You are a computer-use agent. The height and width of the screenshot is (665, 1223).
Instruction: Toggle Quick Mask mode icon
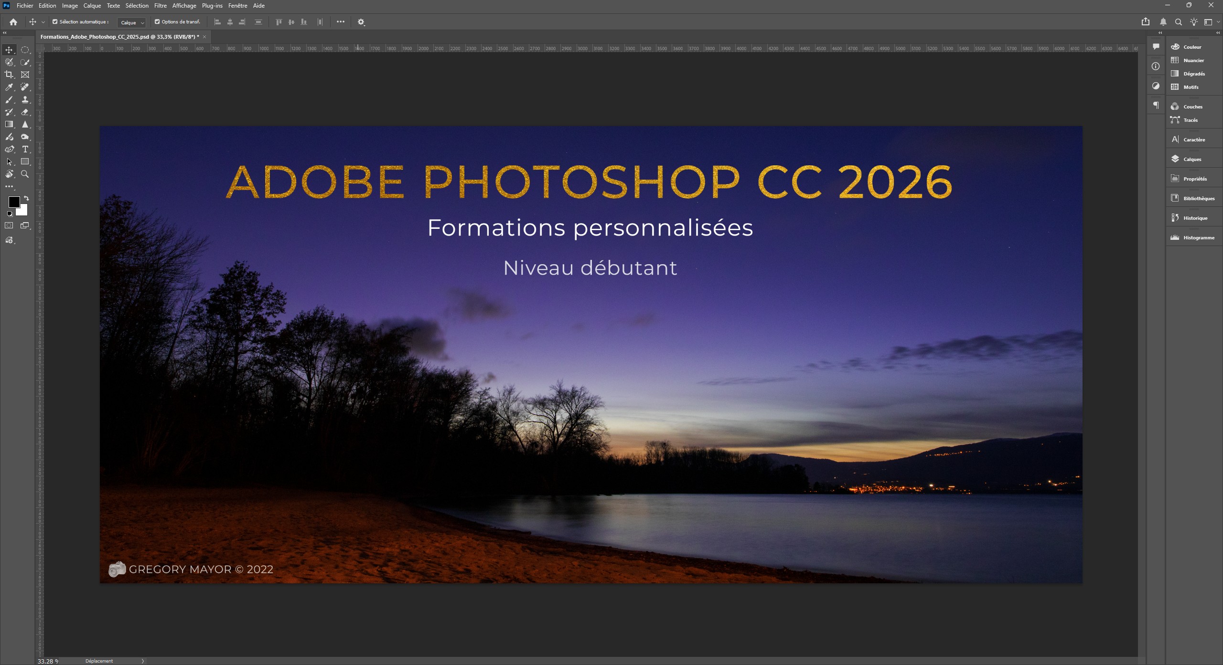pos(9,225)
